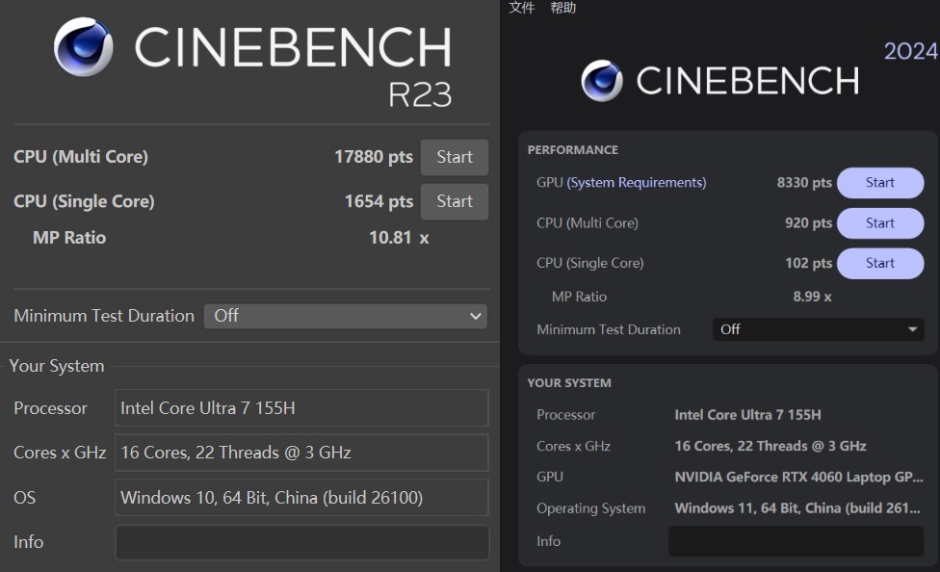Select the R23 single core score 1654 pts
Image resolution: width=940 pixels, height=572 pixels.
point(379,201)
